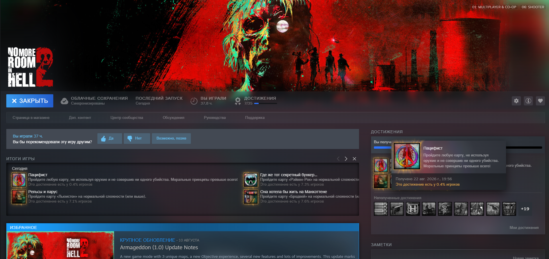
Task: Click the thumbs-down icon on Нет
Action: [x=130, y=139]
